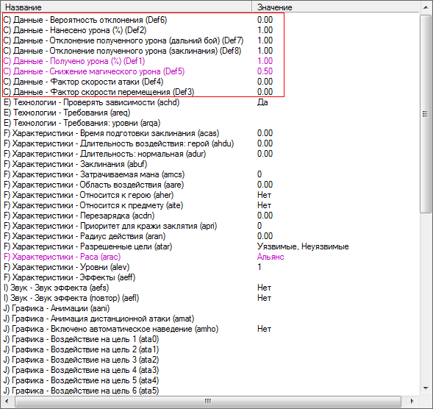433x409 pixels.
Task: Select row Звук эффекта (повтор) (aefl)
Action: [x=210, y=298]
